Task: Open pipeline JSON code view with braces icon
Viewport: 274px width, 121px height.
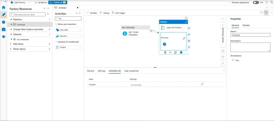Action: (261, 13)
